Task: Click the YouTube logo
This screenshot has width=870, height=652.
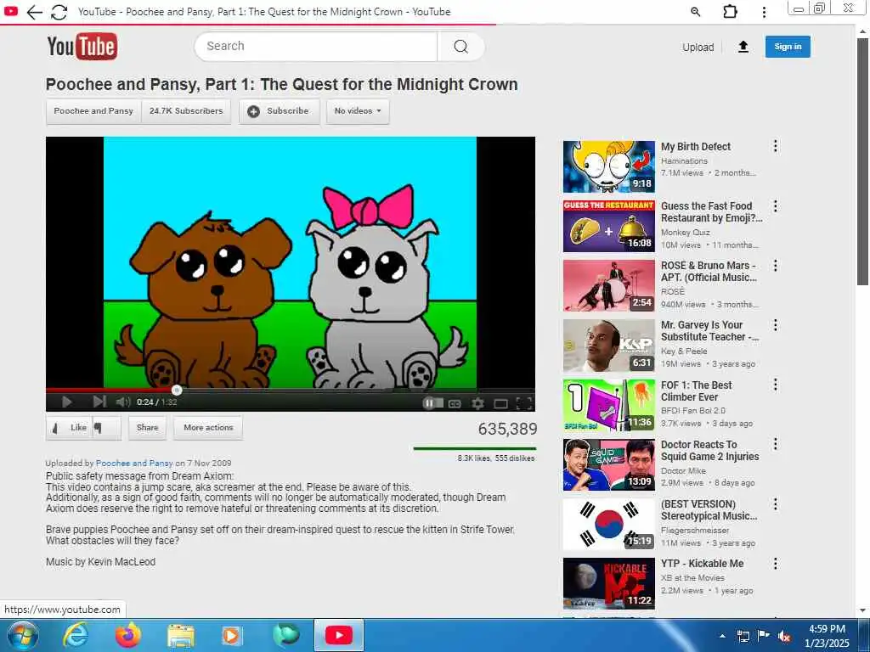Action: click(x=82, y=47)
